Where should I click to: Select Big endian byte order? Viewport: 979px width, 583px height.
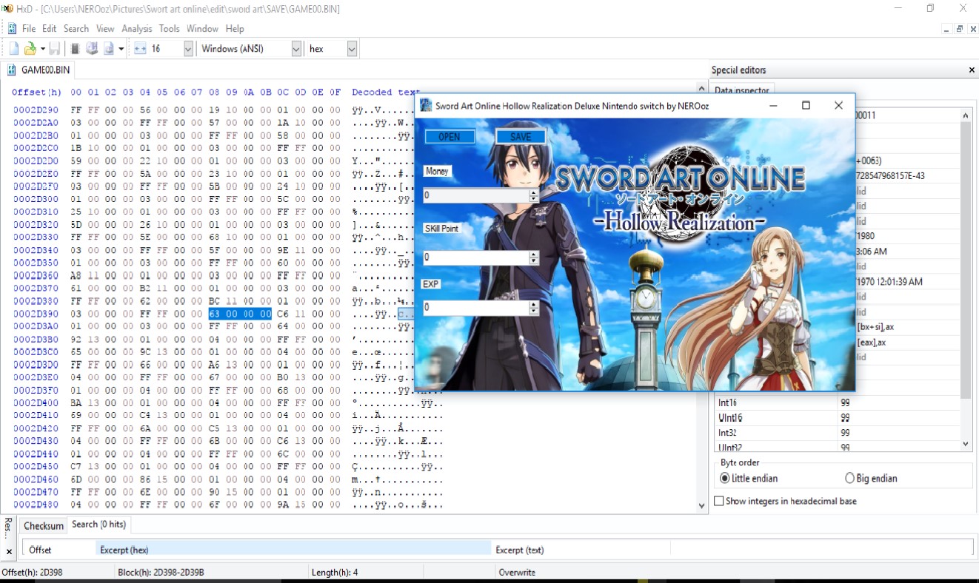click(871, 479)
